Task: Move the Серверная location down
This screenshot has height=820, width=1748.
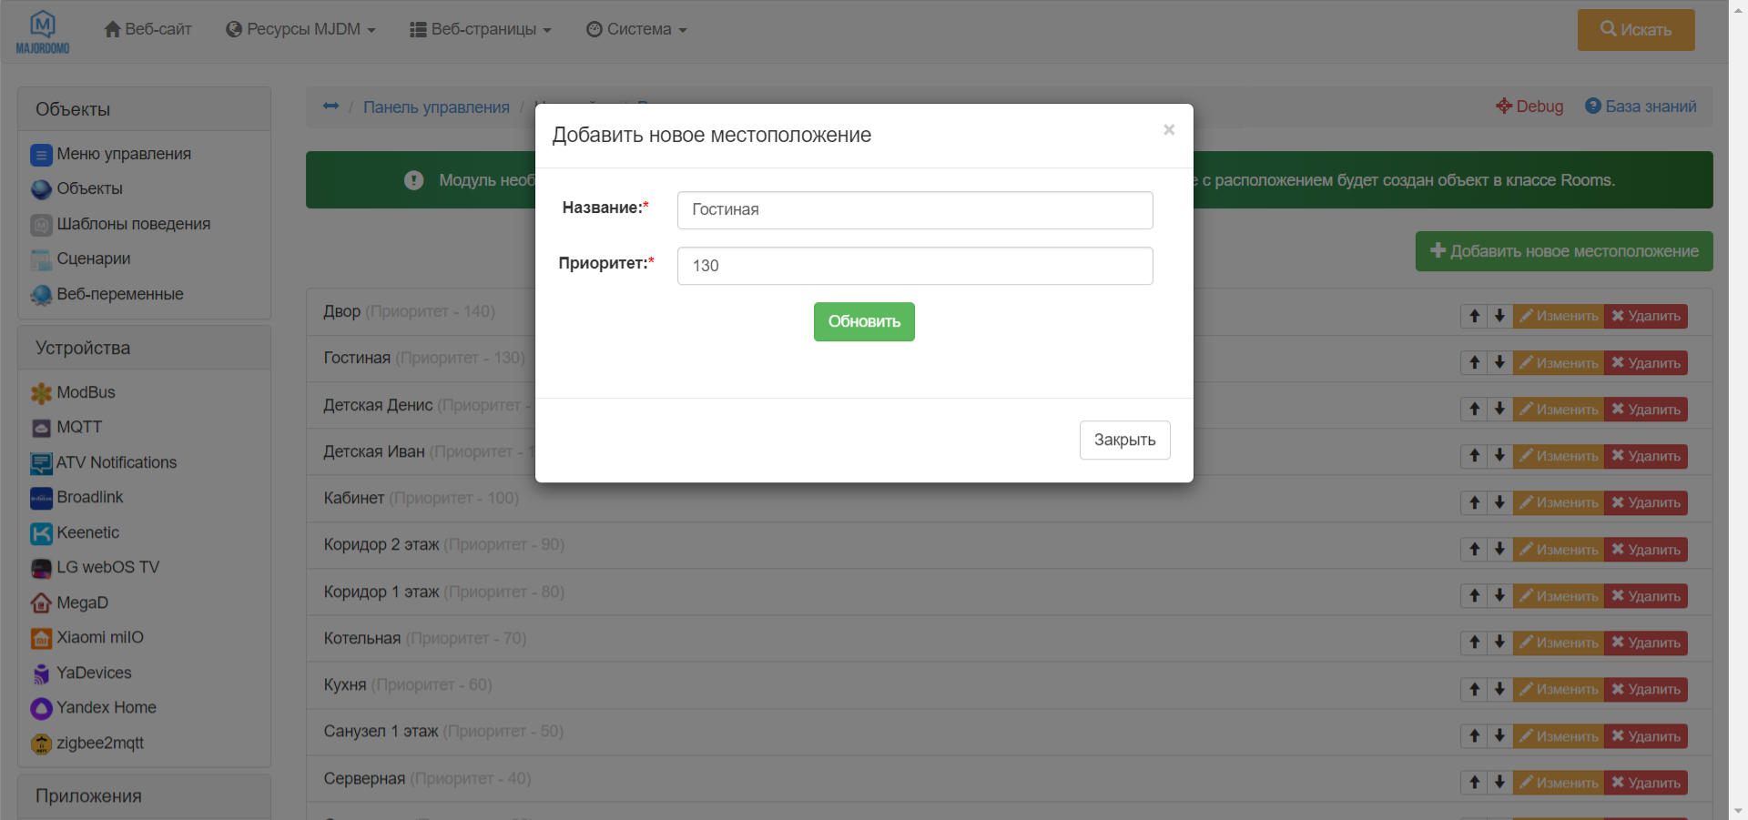Action: click(1500, 782)
